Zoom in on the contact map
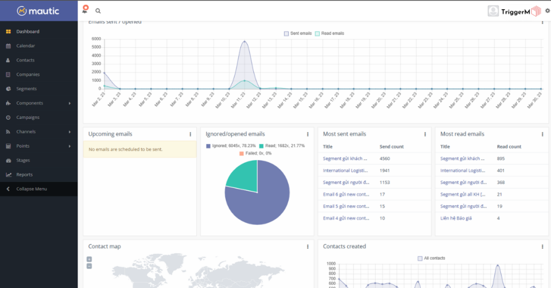 coord(89,259)
